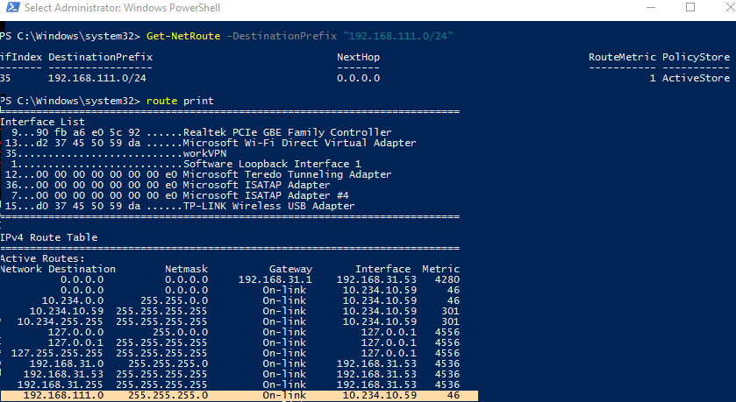
Task: Click the RouteMetric column header
Action: (x=623, y=57)
